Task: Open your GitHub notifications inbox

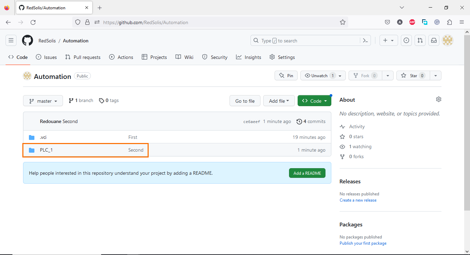Action: (434, 40)
